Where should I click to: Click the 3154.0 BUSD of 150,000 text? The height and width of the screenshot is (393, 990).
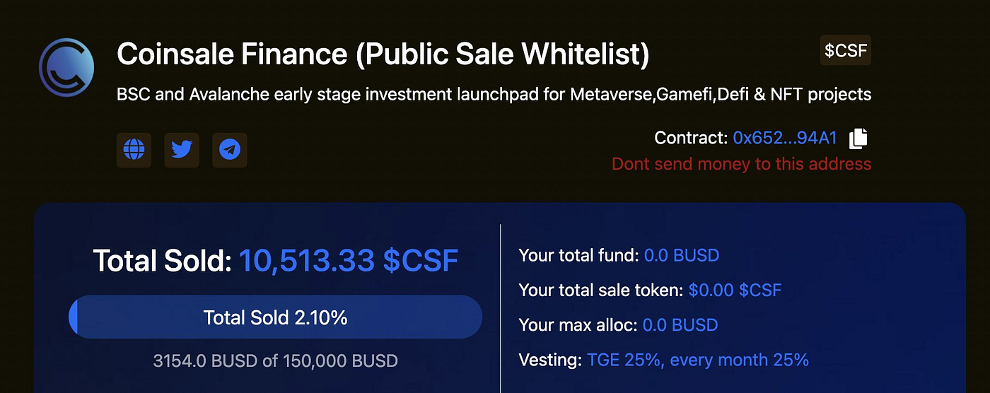276,361
